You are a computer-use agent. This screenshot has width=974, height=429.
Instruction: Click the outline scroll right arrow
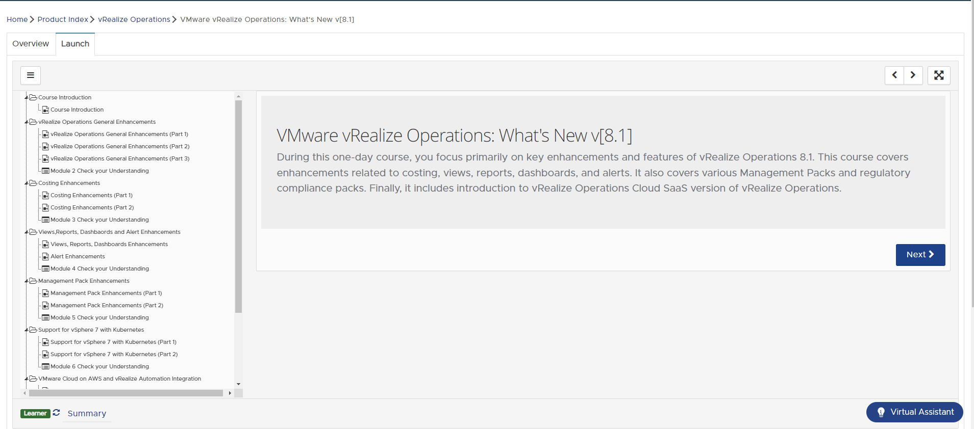[x=230, y=393]
